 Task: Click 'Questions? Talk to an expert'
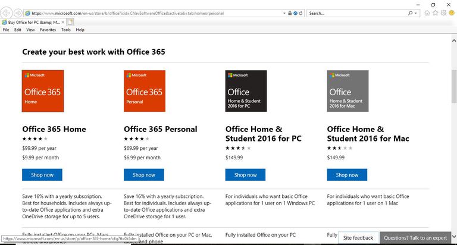coord(415,238)
